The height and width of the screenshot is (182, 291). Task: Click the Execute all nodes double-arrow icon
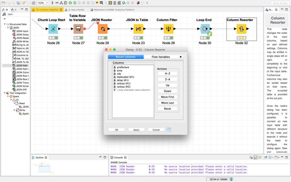click(x=75, y=3)
